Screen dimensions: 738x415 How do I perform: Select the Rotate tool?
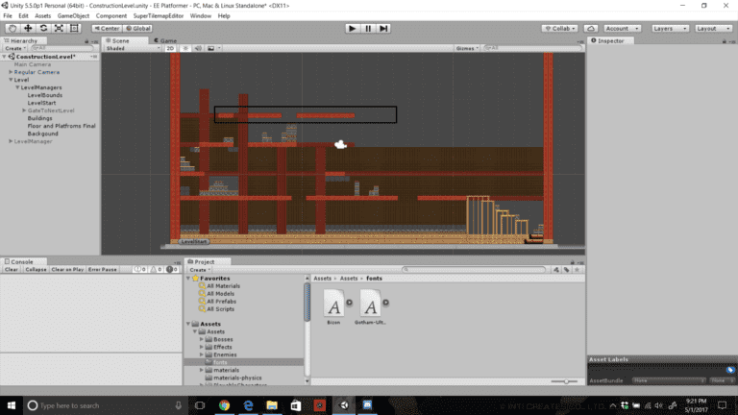(44, 28)
